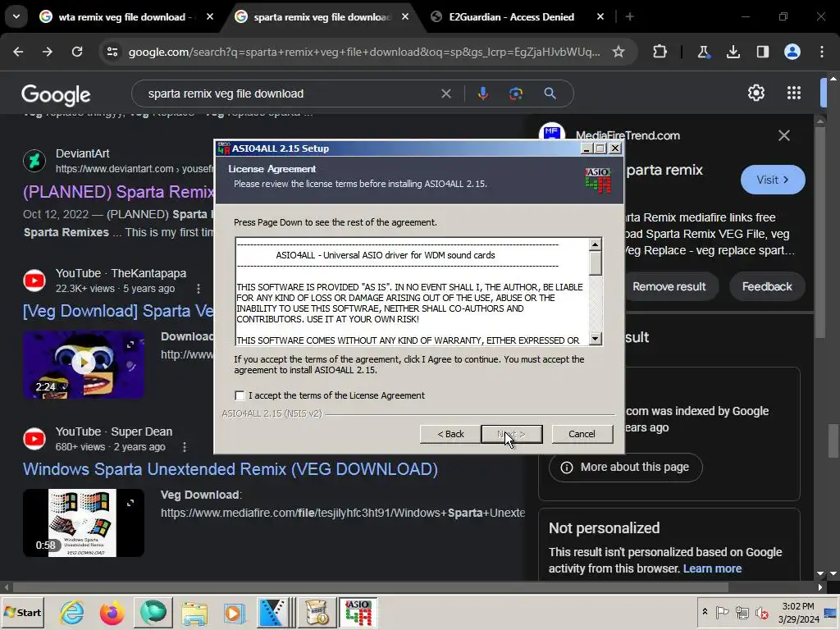Submit search with magnifier icon

coord(550,94)
